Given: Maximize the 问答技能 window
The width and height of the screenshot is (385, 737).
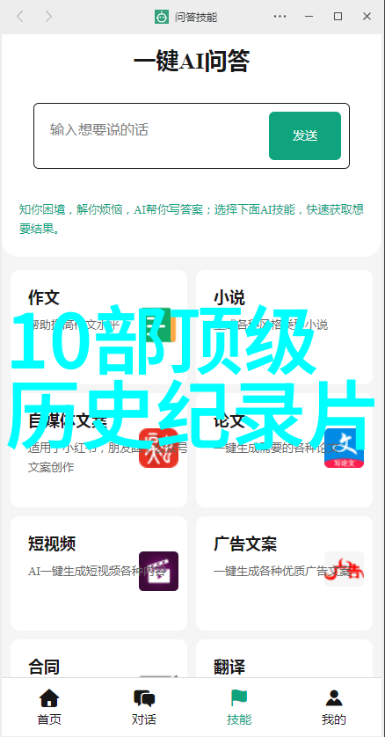Looking at the screenshot, I should click(x=338, y=17).
